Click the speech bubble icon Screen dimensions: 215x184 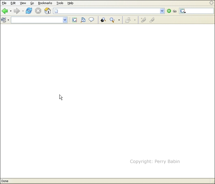pyautogui.click(x=91, y=20)
